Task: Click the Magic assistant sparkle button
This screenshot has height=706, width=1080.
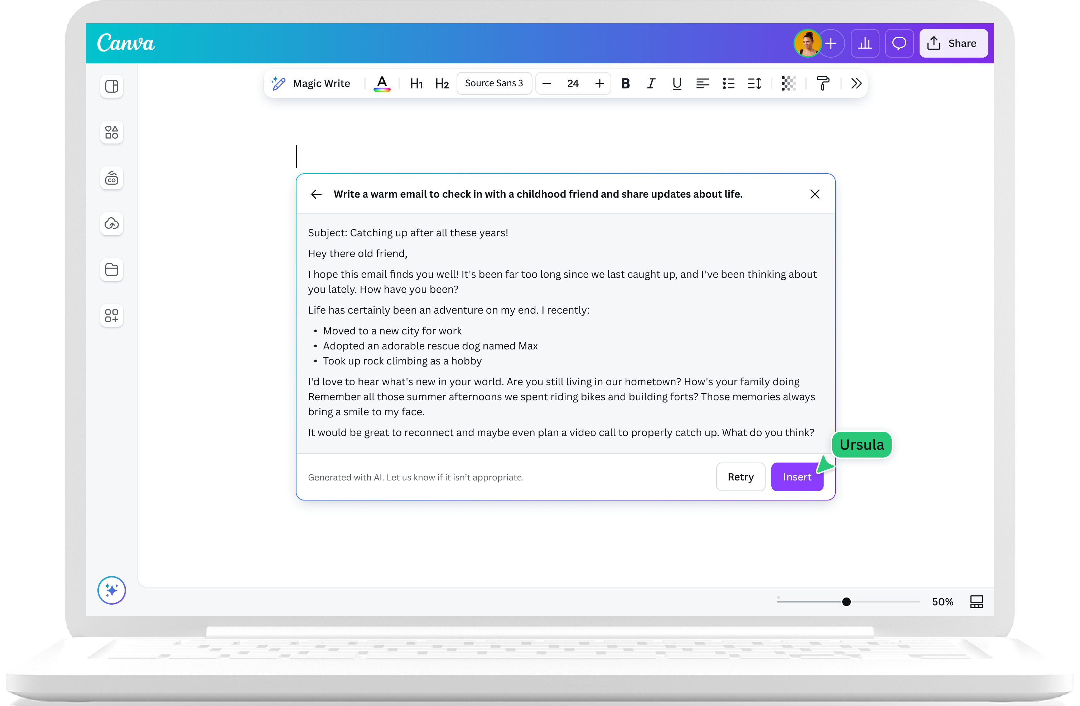Action: point(112,590)
